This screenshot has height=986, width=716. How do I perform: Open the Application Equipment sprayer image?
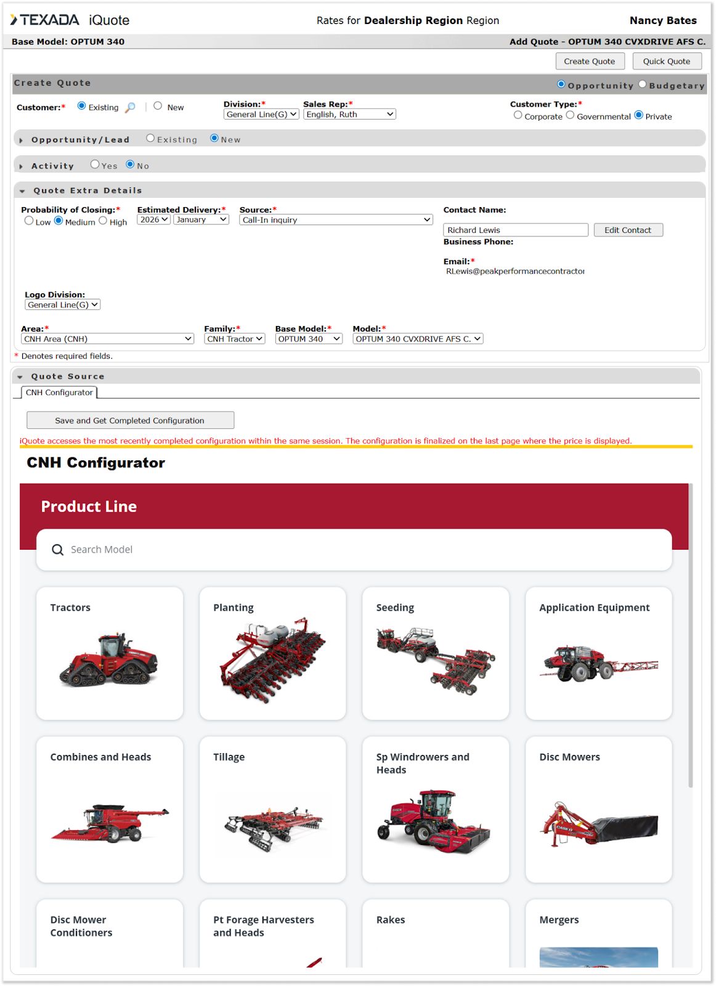point(598,663)
